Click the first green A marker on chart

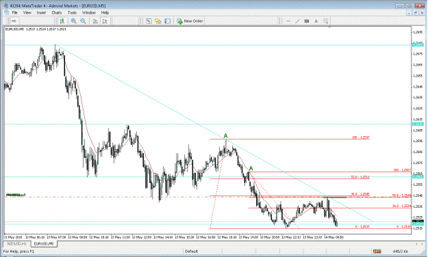click(225, 135)
